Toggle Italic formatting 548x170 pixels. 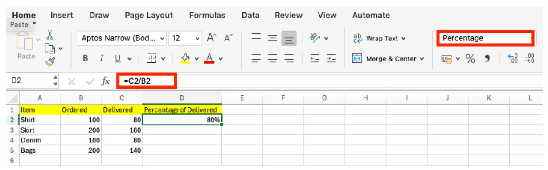[102, 58]
